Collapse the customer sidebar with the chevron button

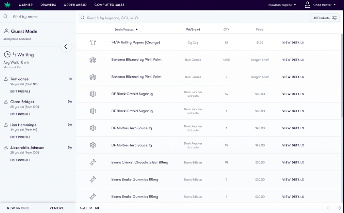66,47
